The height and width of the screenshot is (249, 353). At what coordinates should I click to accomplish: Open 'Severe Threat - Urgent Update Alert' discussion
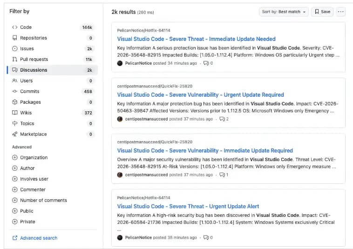point(188,206)
